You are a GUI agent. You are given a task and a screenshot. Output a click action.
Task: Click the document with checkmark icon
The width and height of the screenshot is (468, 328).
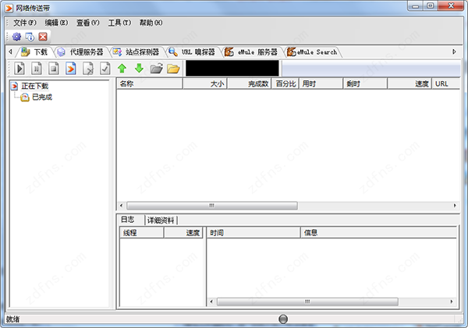point(105,69)
